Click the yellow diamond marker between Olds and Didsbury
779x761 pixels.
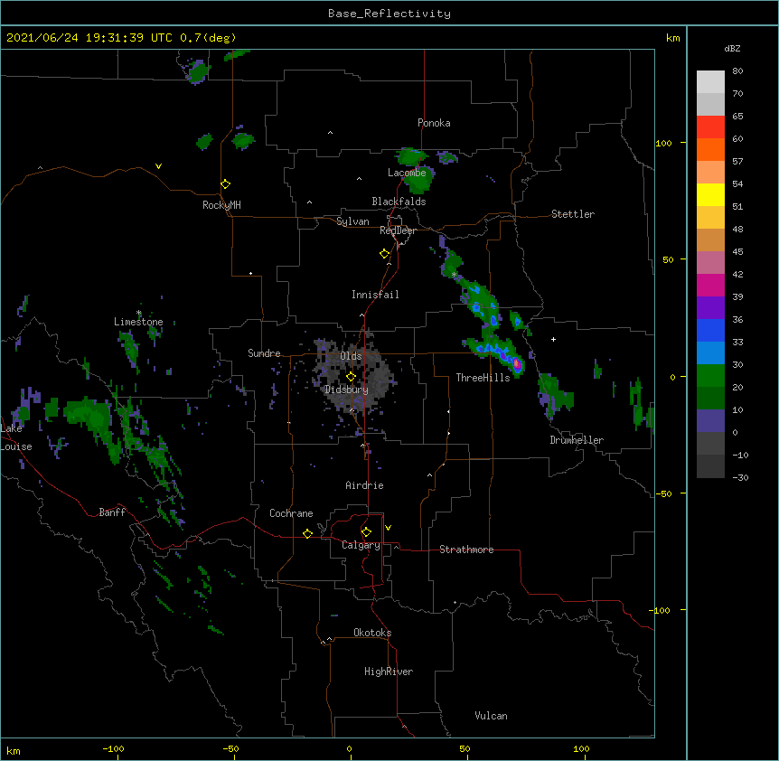[x=351, y=376]
